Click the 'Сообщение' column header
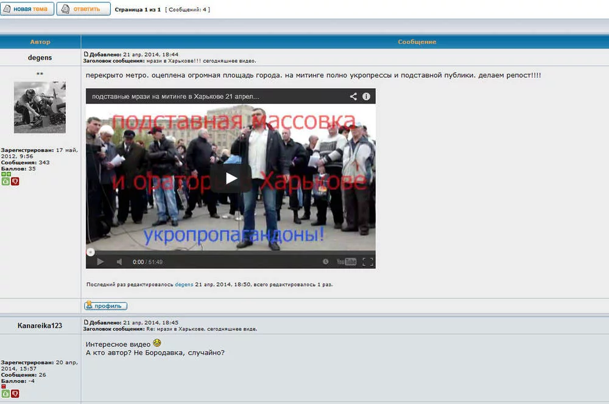The height and width of the screenshot is (404, 609). pos(417,42)
